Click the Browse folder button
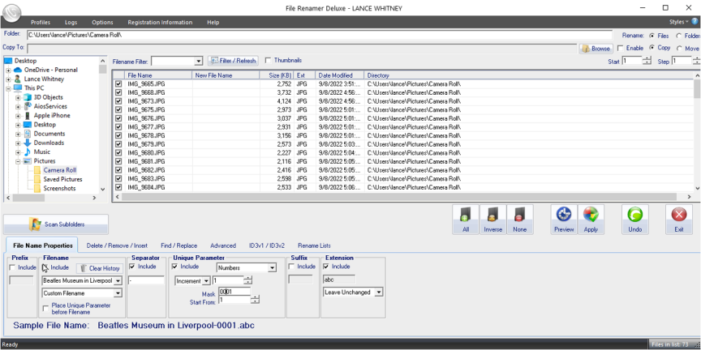This screenshot has height=350, width=701. tap(596, 49)
